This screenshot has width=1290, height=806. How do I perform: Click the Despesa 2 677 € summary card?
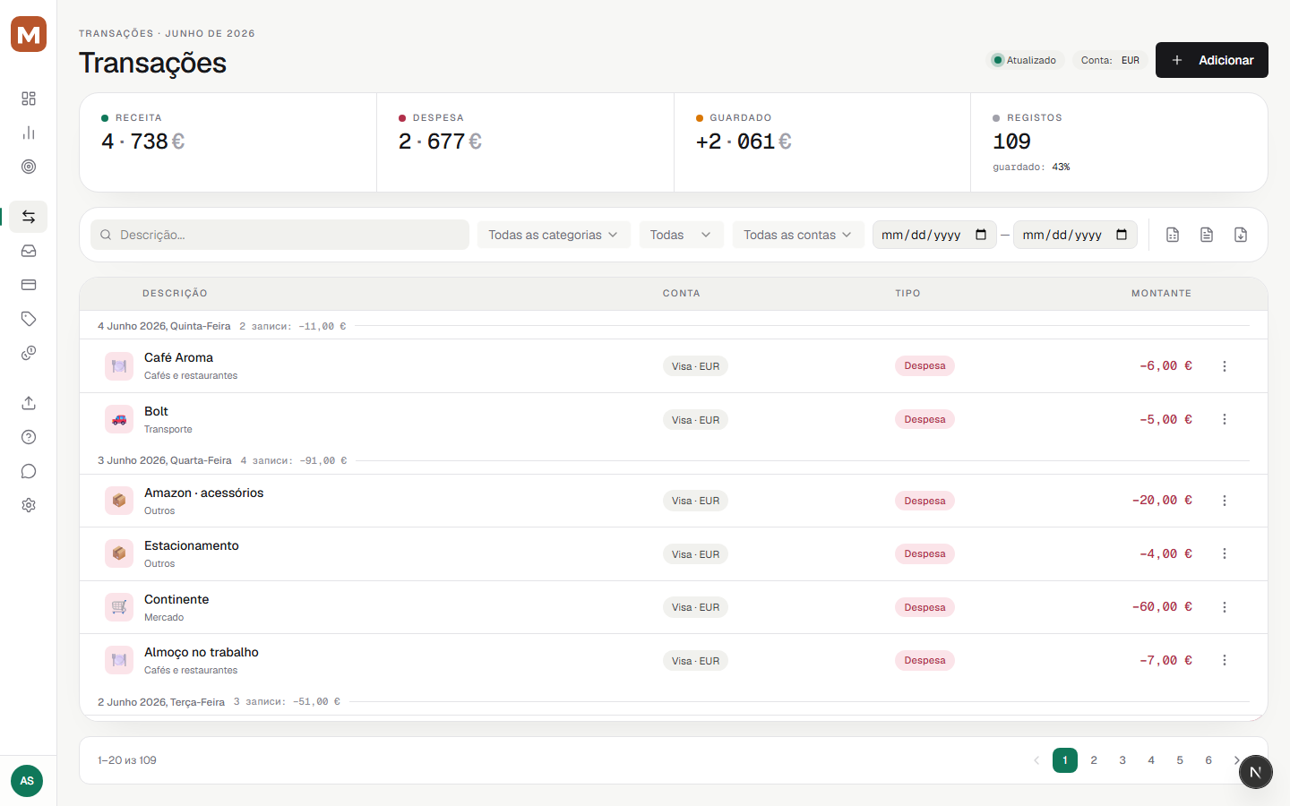[x=526, y=142]
